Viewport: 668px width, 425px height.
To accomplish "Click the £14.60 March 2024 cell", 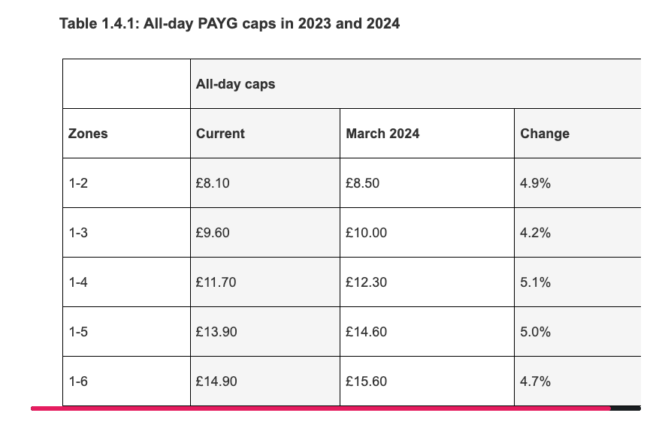I will click(x=428, y=332).
